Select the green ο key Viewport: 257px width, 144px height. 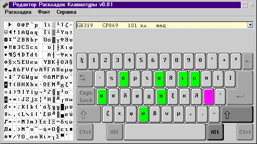pyautogui.click(x=194, y=79)
